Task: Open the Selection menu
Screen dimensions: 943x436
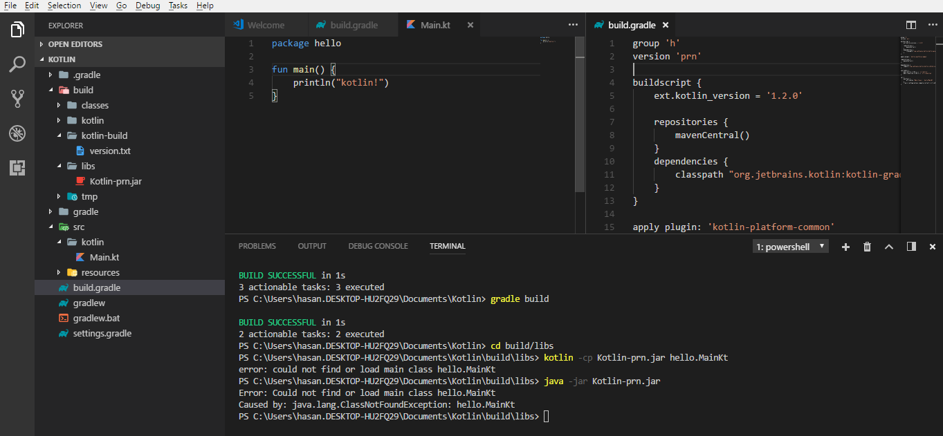Action: tap(64, 6)
